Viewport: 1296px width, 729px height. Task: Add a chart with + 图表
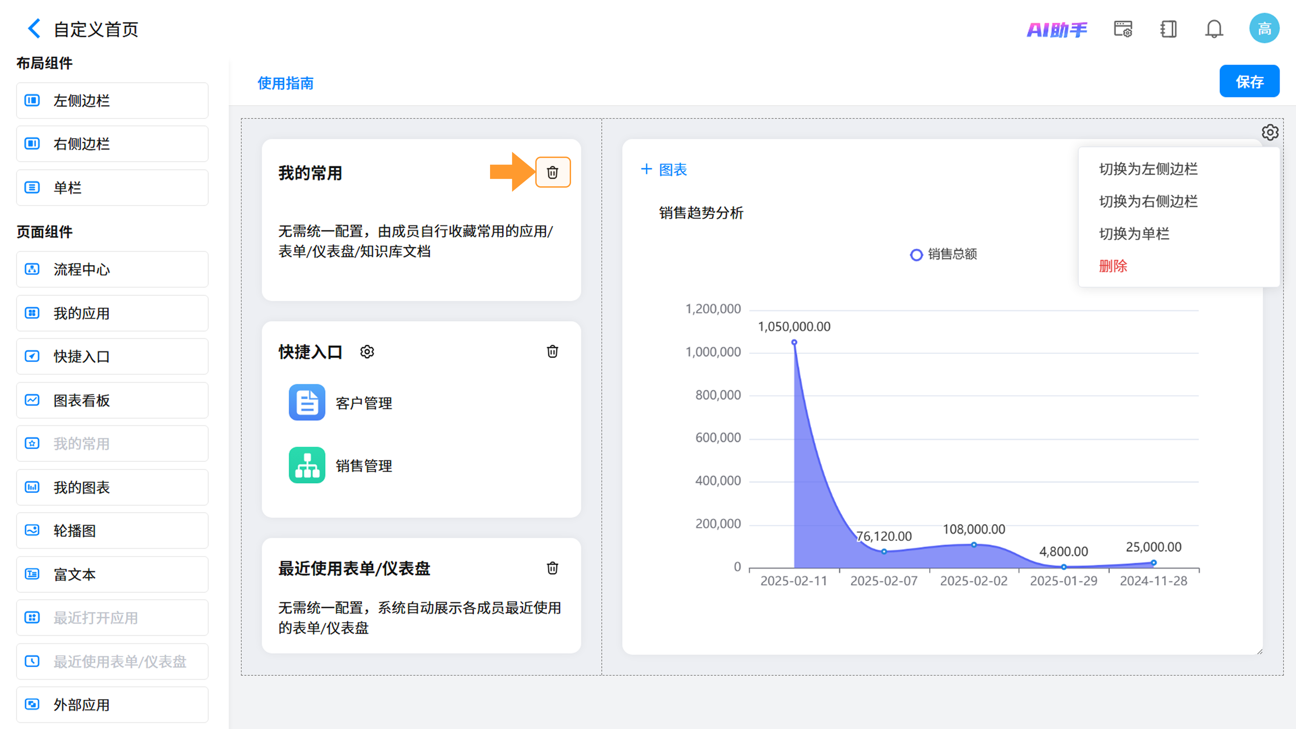click(664, 169)
